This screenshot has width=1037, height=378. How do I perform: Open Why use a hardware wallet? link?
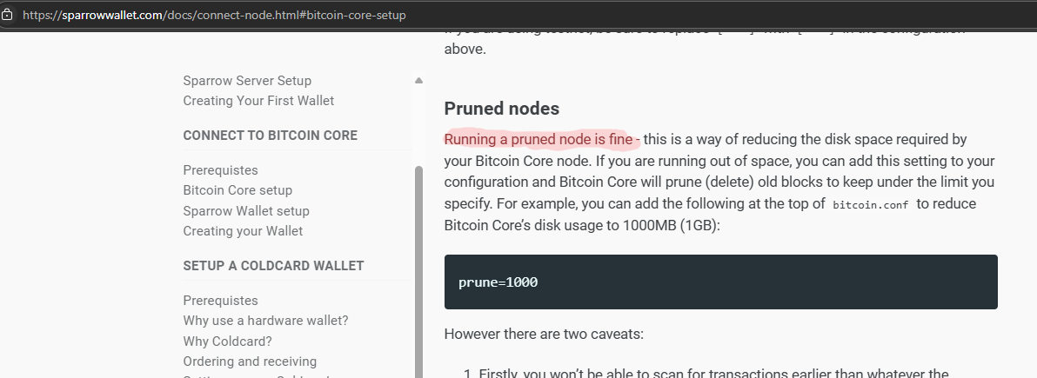pos(265,321)
